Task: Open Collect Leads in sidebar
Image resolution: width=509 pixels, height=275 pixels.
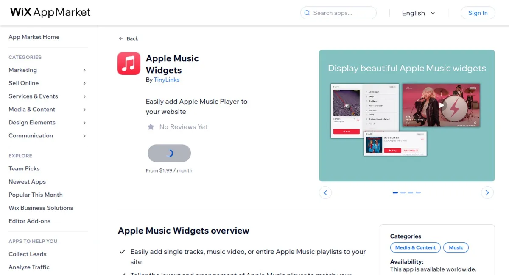Action: (x=28, y=254)
